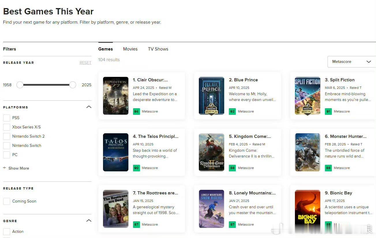Switch to the Games tab
The image size is (376, 238).
106,49
